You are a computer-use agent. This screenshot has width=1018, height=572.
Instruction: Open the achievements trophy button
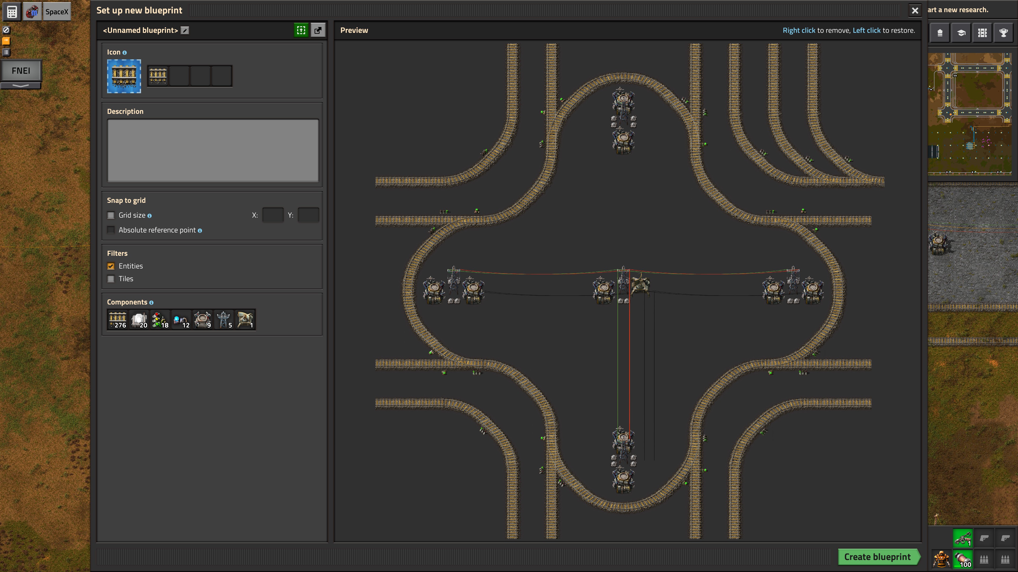1004,33
